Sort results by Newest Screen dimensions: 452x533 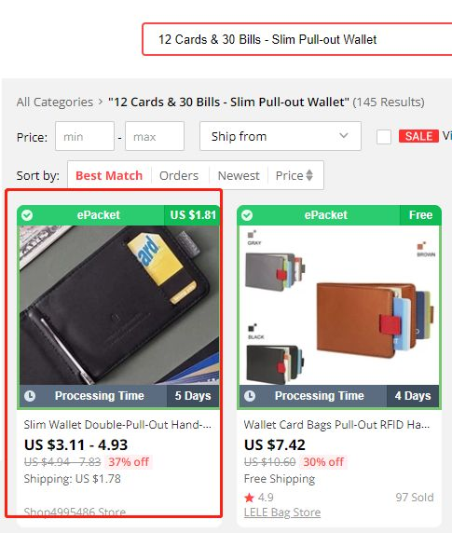pos(239,176)
